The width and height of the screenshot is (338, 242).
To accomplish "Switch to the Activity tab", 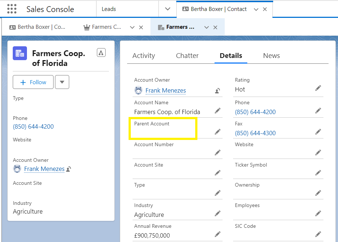I will click(x=144, y=56).
